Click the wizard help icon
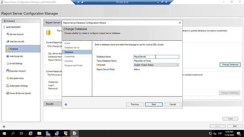 click(x=66, y=104)
